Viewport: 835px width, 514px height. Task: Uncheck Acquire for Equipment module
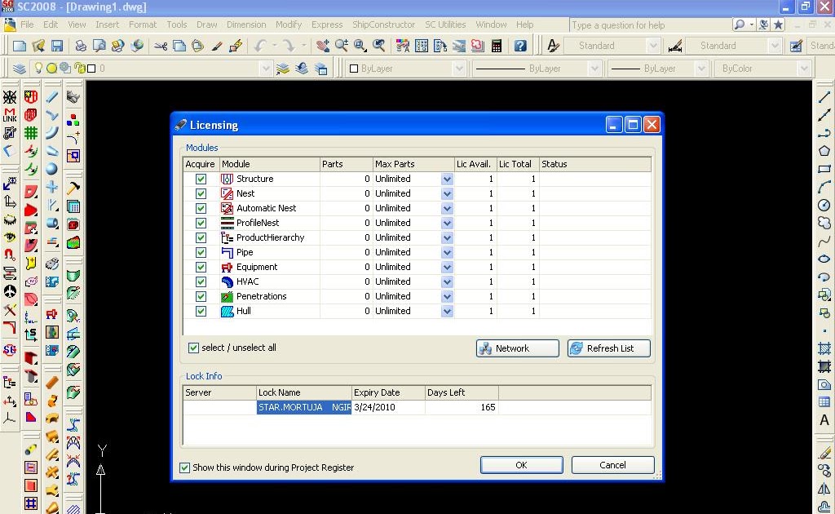coord(201,267)
